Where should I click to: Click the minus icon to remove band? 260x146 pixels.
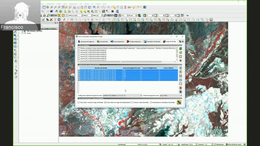pyautogui.click(x=181, y=80)
